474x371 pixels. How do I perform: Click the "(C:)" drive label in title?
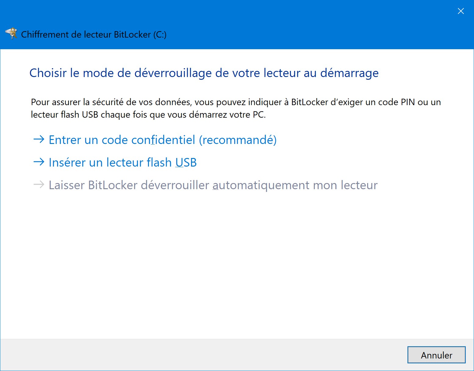coord(160,35)
